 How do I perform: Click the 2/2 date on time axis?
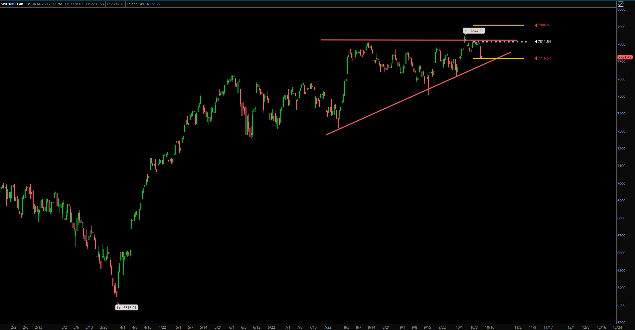pyautogui.click(x=14, y=327)
